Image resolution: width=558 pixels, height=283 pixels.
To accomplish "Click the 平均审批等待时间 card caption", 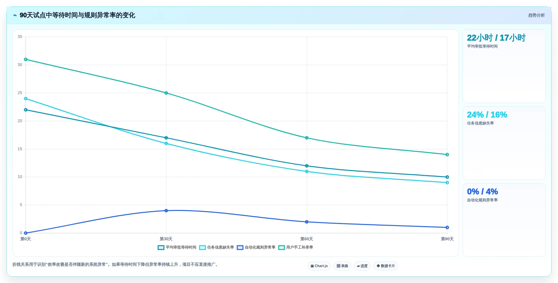I will click(482, 46).
